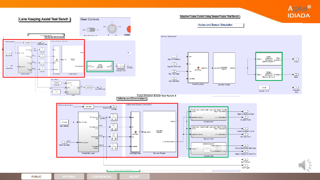Select the All Lanes Rear outport
This screenshot has width=320, height=180.
(246, 117)
